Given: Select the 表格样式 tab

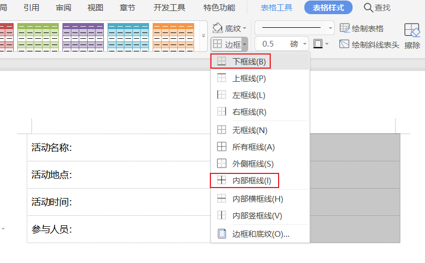Looking at the screenshot, I should click(x=328, y=7).
